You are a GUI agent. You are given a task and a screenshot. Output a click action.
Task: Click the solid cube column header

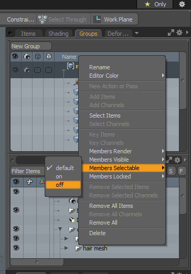49,57
